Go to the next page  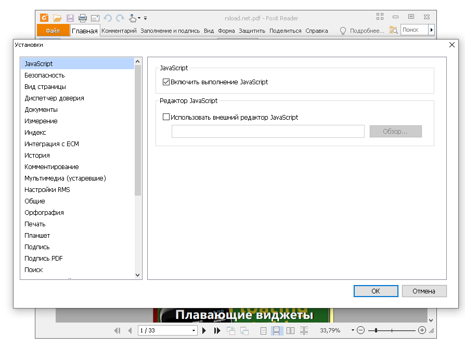[x=204, y=330]
